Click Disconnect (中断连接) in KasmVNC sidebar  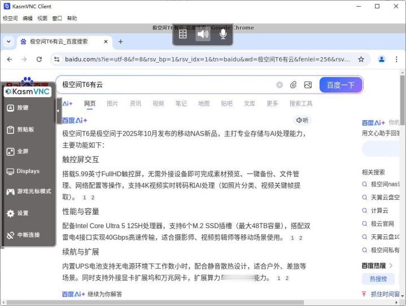(x=11, y=235)
